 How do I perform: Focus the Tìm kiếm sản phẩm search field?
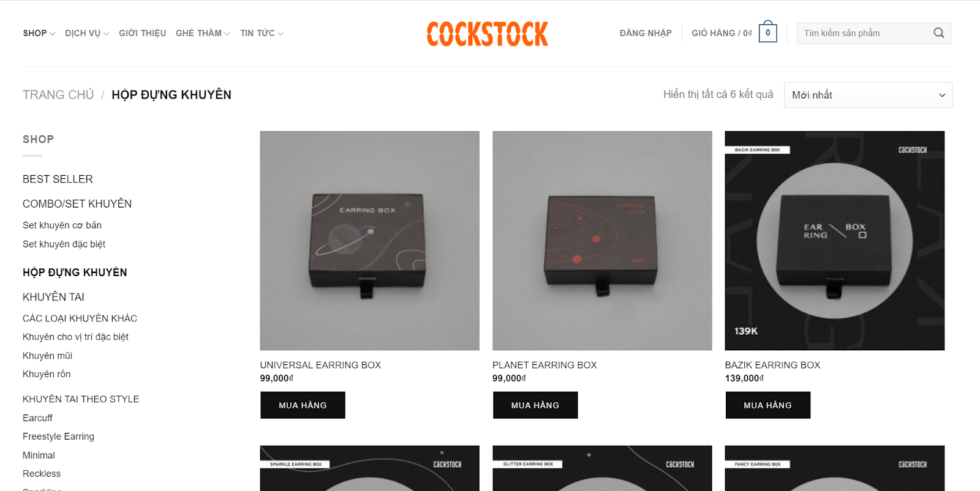[864, 33]
